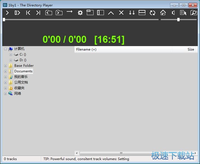Click the volume slider handle

tap(178, 20)
